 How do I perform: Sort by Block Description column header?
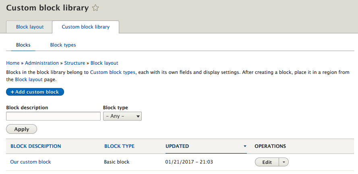[x=36, y=146]
